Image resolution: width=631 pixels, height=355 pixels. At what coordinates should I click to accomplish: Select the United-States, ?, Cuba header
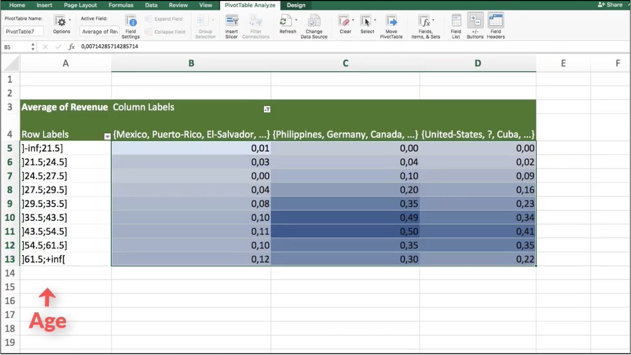point(478,134)
